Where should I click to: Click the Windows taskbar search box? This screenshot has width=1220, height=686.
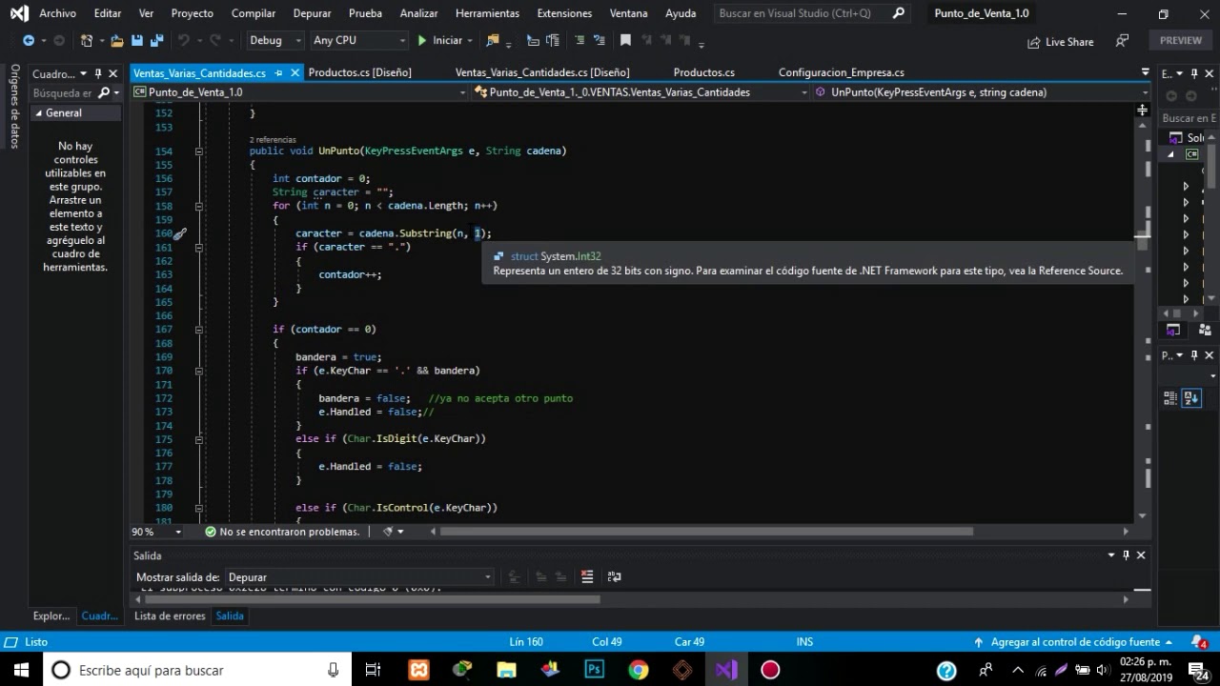click(x=198, y=670)
